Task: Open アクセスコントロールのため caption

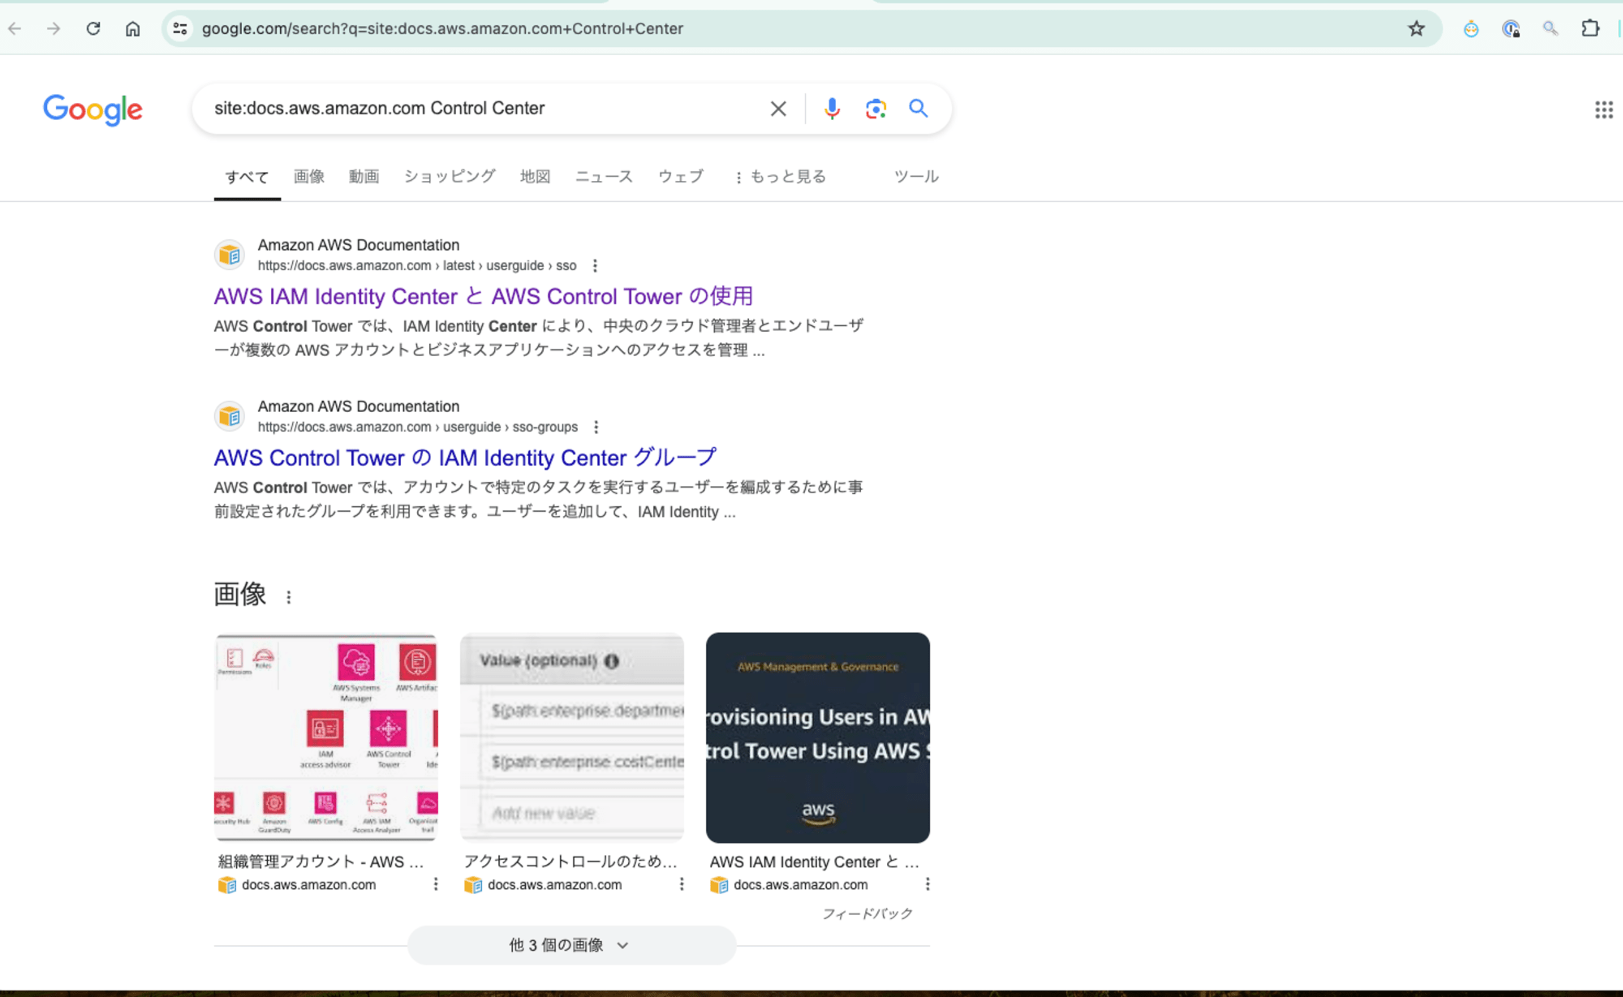Action: point(570,862)
